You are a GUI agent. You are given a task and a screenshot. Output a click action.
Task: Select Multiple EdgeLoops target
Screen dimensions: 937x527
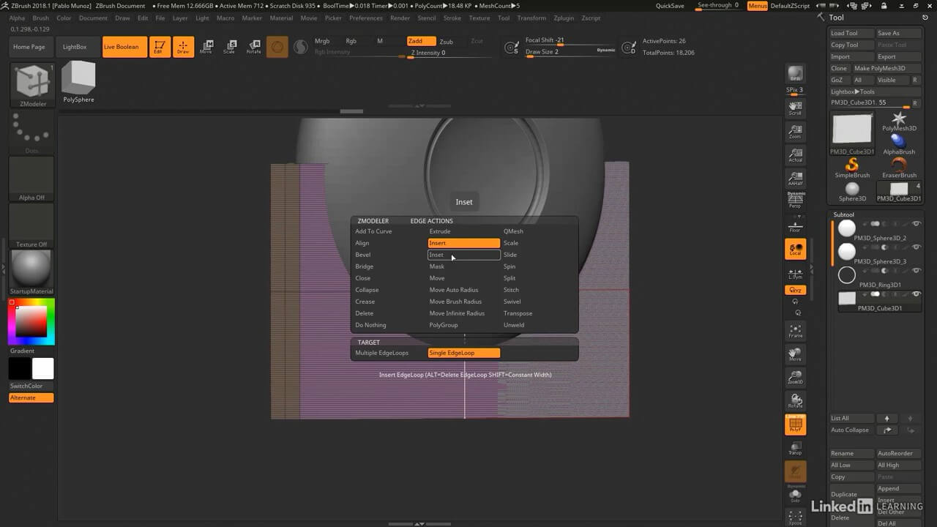coord(389,353)
